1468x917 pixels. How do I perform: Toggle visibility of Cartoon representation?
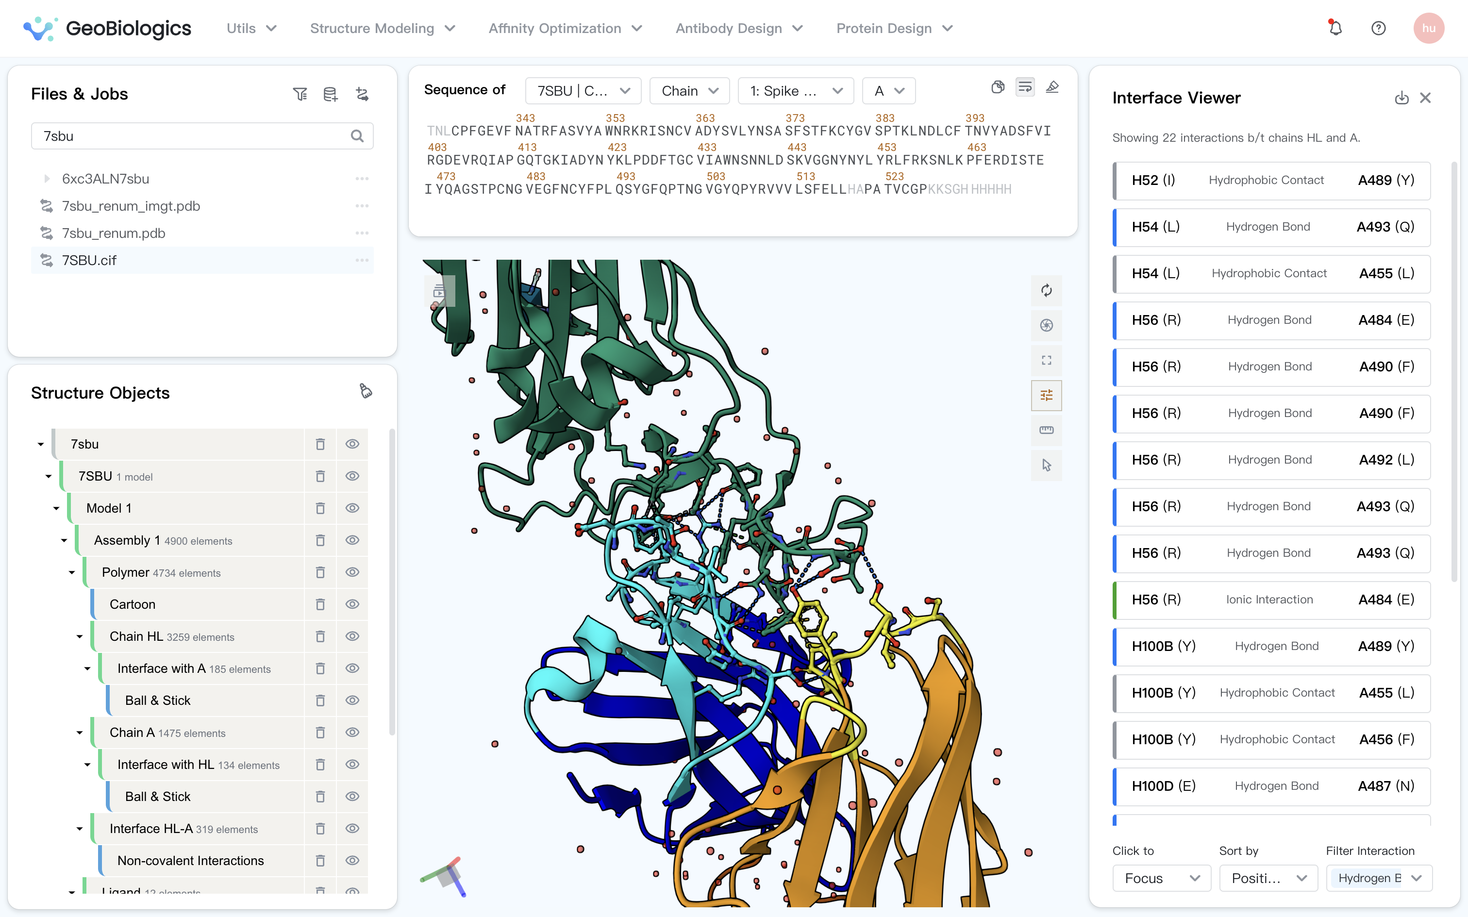point(352,604)
